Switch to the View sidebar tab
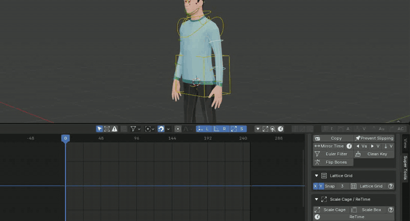Viewport: 410px width, 221px height. (x=405, y=144)
